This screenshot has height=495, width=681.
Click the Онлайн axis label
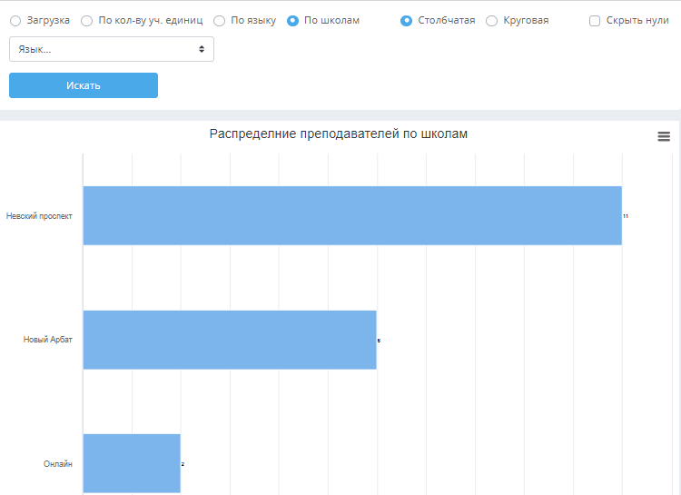(58, 464)
